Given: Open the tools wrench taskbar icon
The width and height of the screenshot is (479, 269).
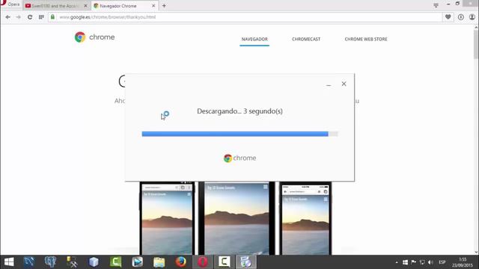Looking at the screenshot, I should click(x=72, y=262).
